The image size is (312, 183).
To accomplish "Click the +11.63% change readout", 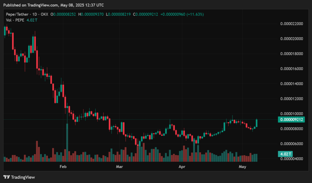I will click(195, 14).
